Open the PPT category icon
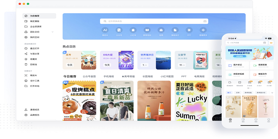 coord(189,30)
